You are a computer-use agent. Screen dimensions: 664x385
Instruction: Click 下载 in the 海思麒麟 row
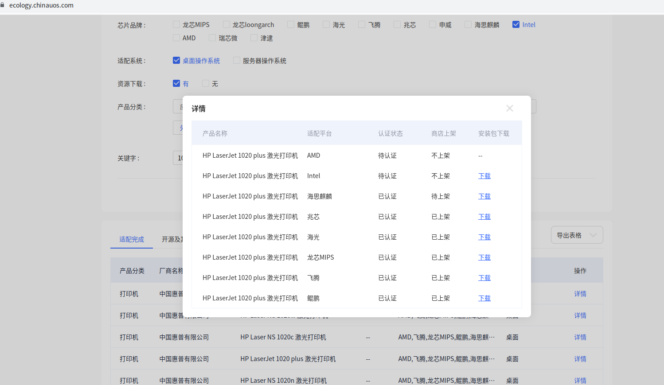pos(484,196)
